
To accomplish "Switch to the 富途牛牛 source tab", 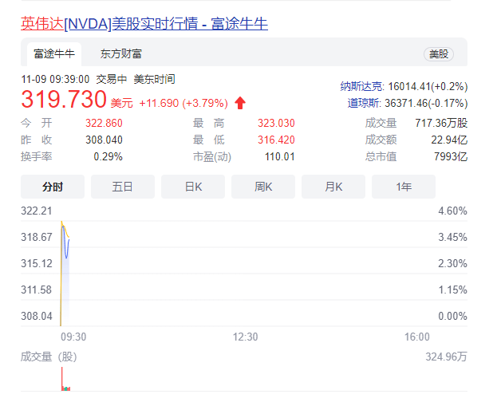I will 54,54.
